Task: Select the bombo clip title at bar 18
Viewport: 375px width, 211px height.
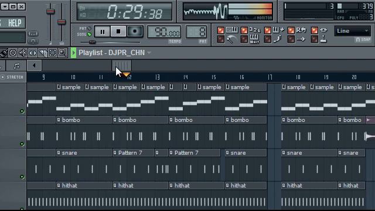Action: (296, 120)
